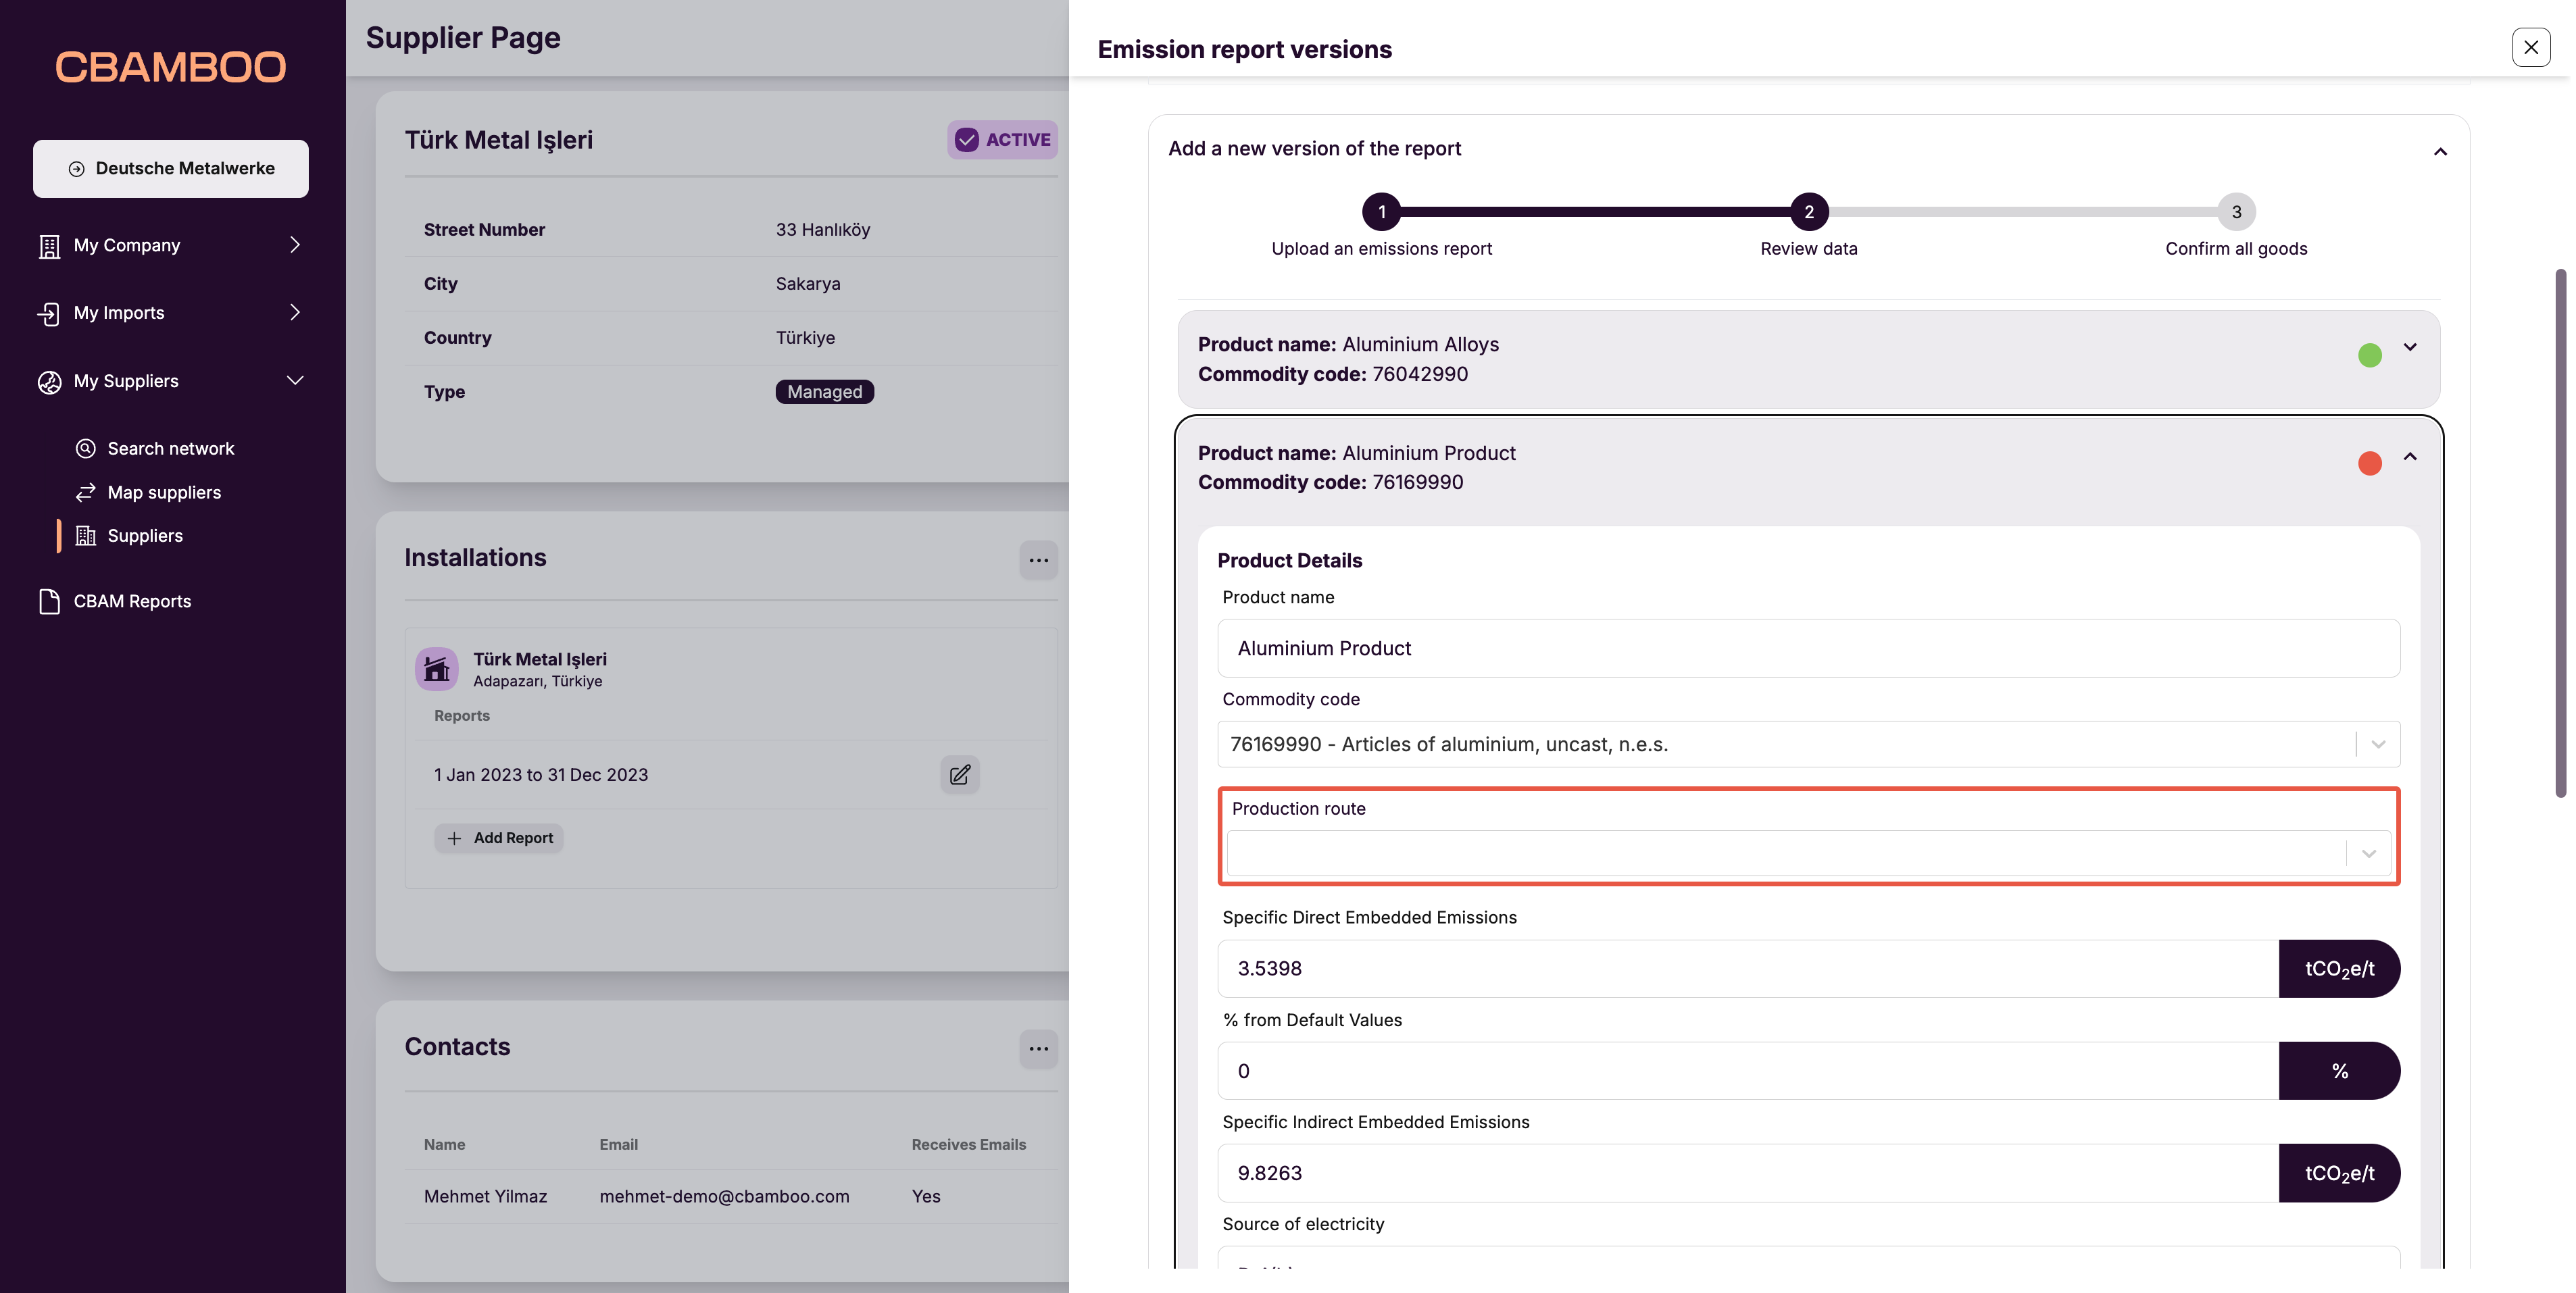Toggle the ACTIVE status badge
The height and width of the screenshot is (1293, 2576).
(x=1001, y=139)
